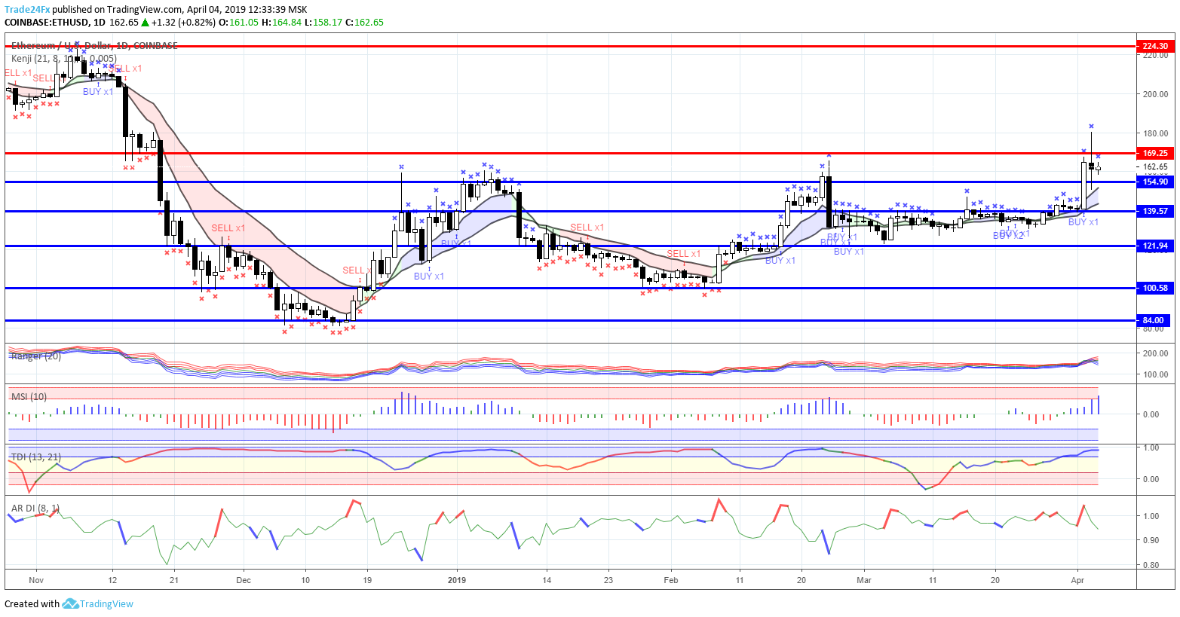Click the Apr date on time axis
This screenshot has width=1180, height=617.
tap(1077, 580)
